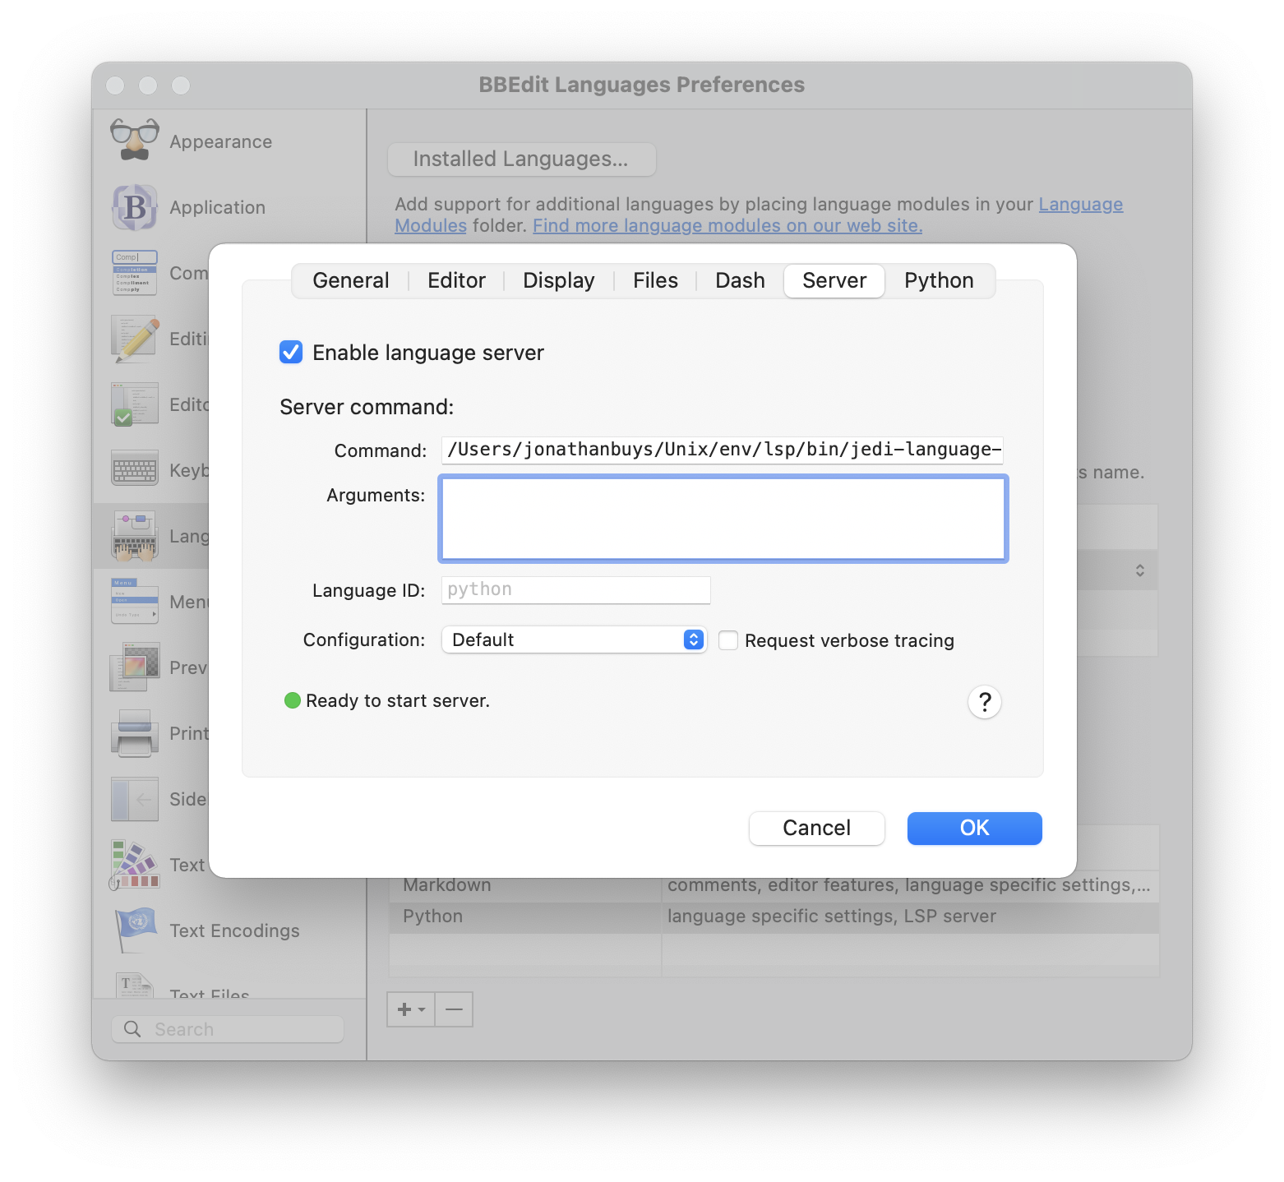Open the Find more language modules link
This screenshot has width=1284, height=1182.
(727, 225)
